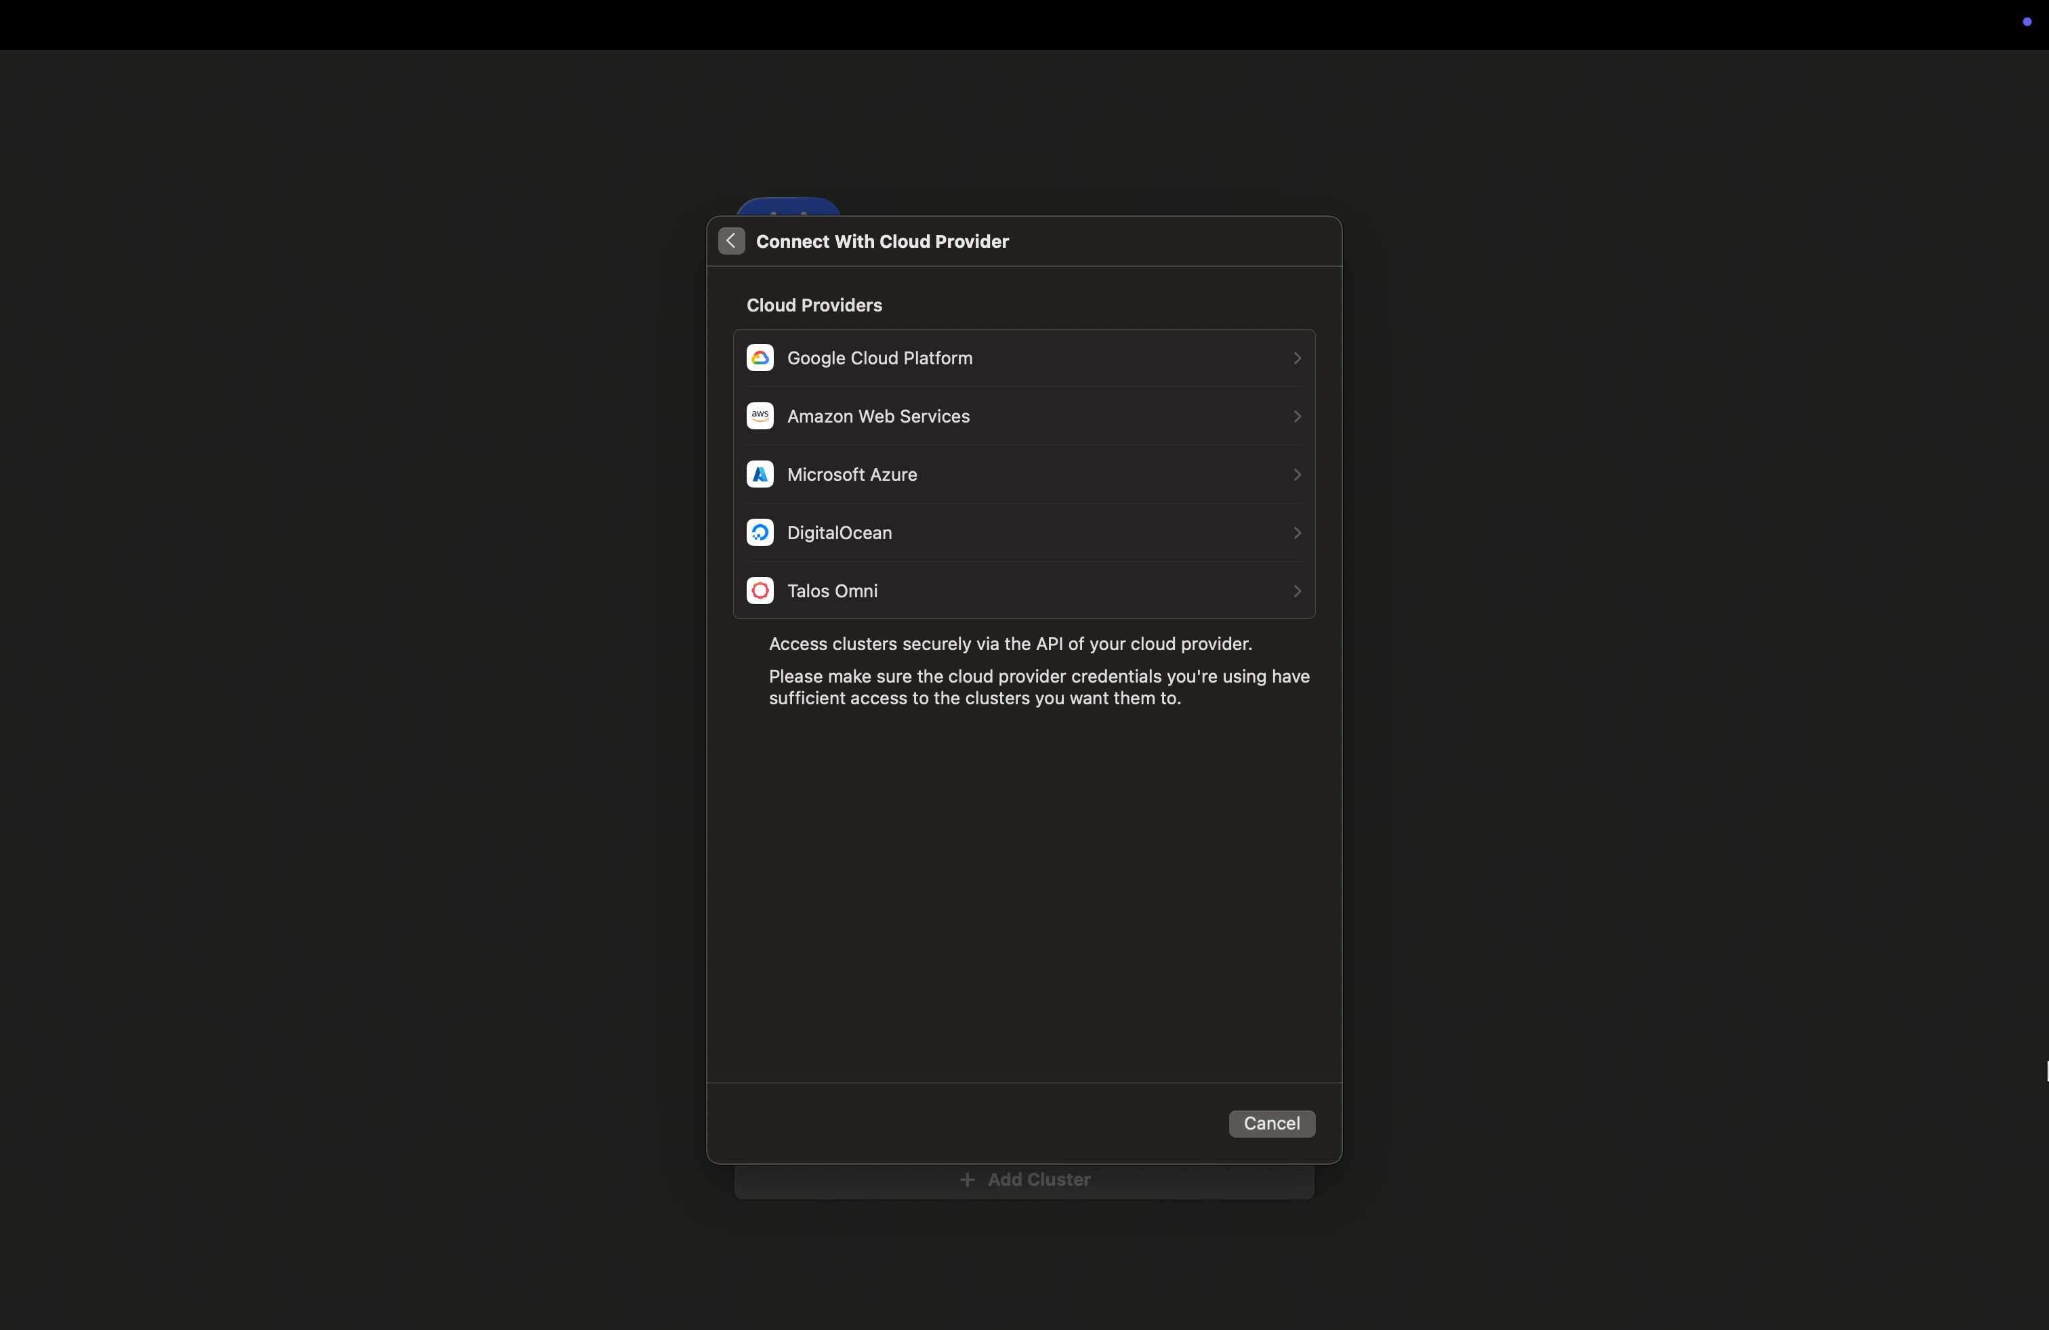This screenshot has height=1330, width=2049.
Task: Click the DigitalOcean logo icon
Action: pyautogui.click(x=760, y=532)
